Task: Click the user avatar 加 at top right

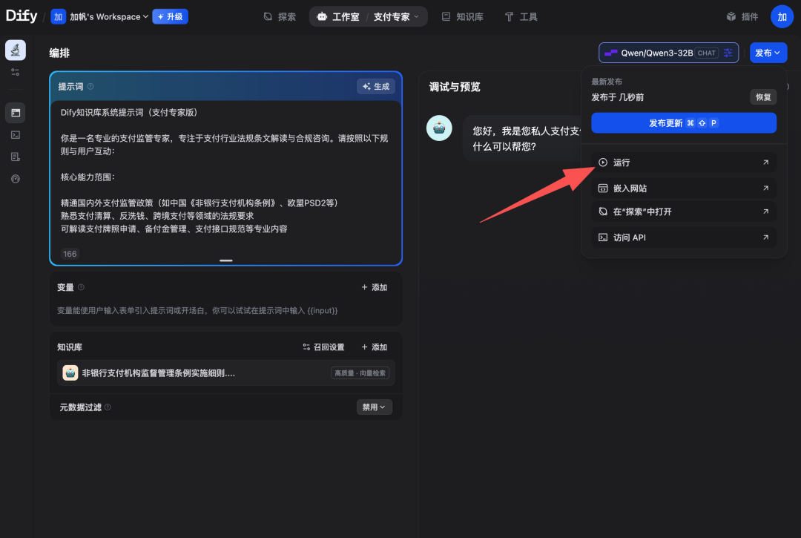Action: pyautogui.click(x=782, y=17)
